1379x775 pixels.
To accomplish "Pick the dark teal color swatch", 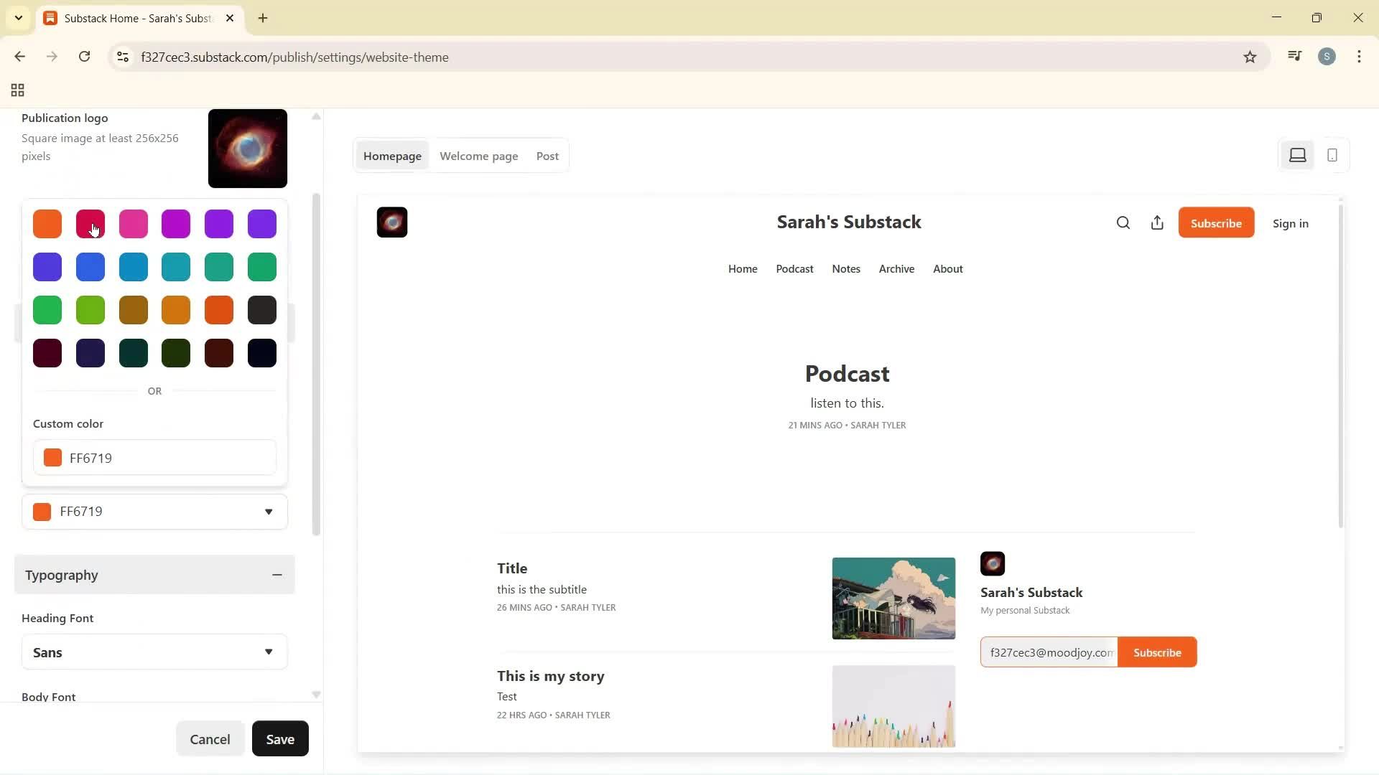I will click(134, 353).
